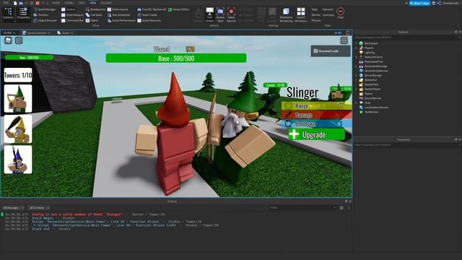Open the Task Scheduler
Viewport: 462px width, 260px height.
[118, 14]
